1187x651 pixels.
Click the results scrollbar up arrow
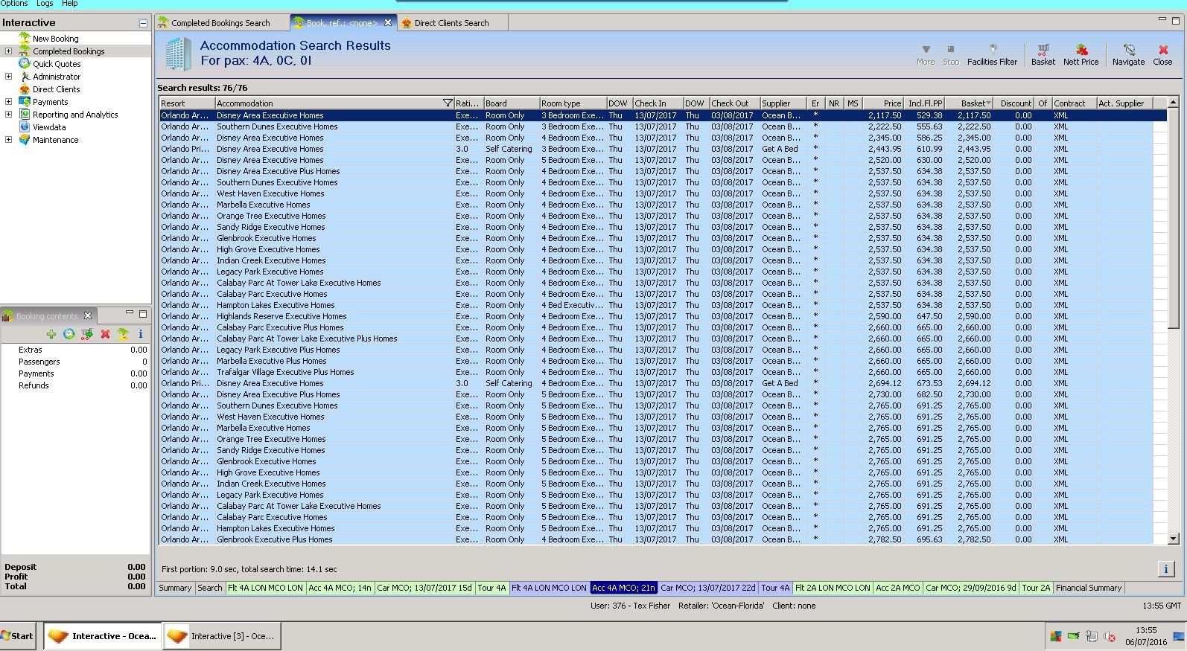[x=1174, y=102]
